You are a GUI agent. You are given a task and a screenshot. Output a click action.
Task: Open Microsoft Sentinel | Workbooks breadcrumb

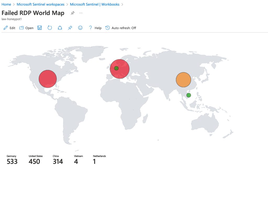click(94, 4)
